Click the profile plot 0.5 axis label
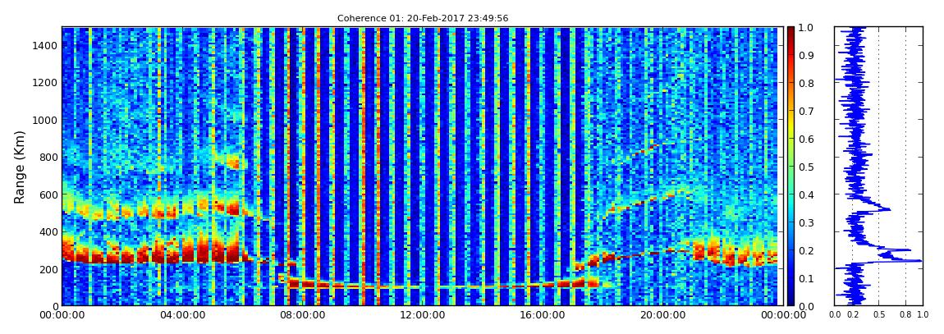This screenshot has height=334, width=944. tap(878, 314)
